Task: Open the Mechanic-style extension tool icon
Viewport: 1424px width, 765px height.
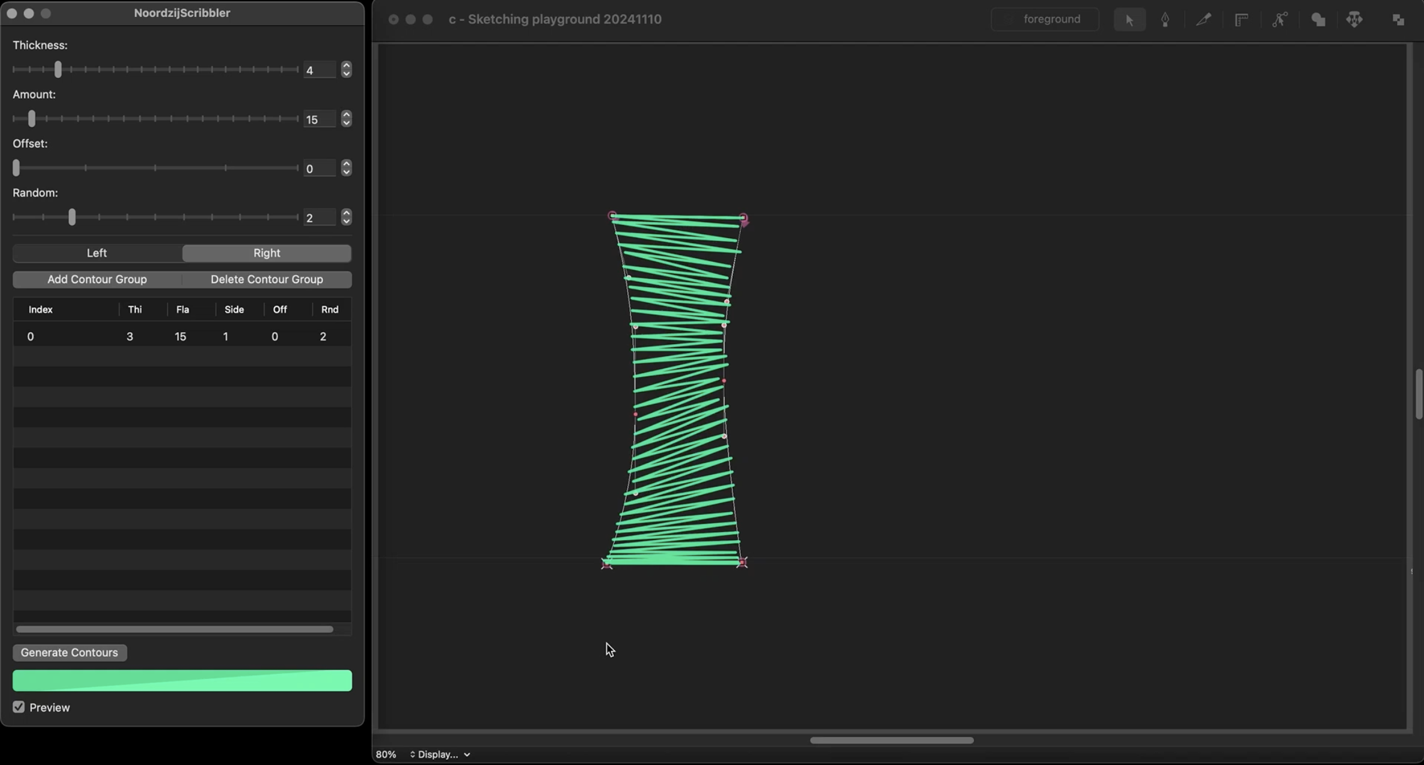Action: [1354, 19]
